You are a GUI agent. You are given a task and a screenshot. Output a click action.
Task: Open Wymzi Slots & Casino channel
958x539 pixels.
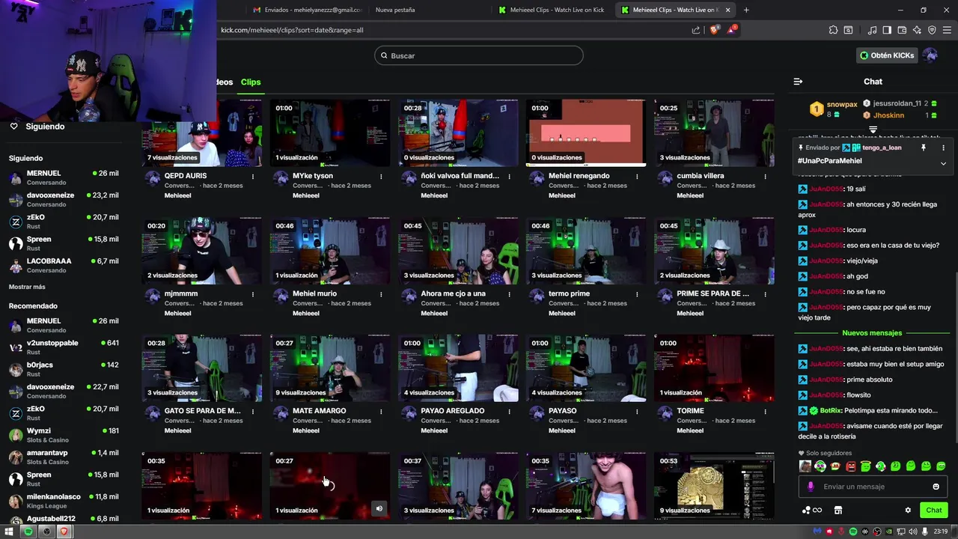pos(64,435)
